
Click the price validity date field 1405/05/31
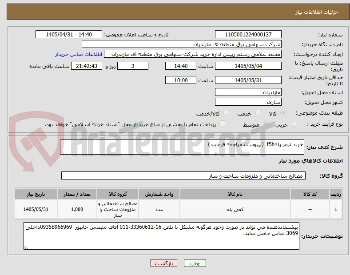pyautogui.click(x=248, y=80)
